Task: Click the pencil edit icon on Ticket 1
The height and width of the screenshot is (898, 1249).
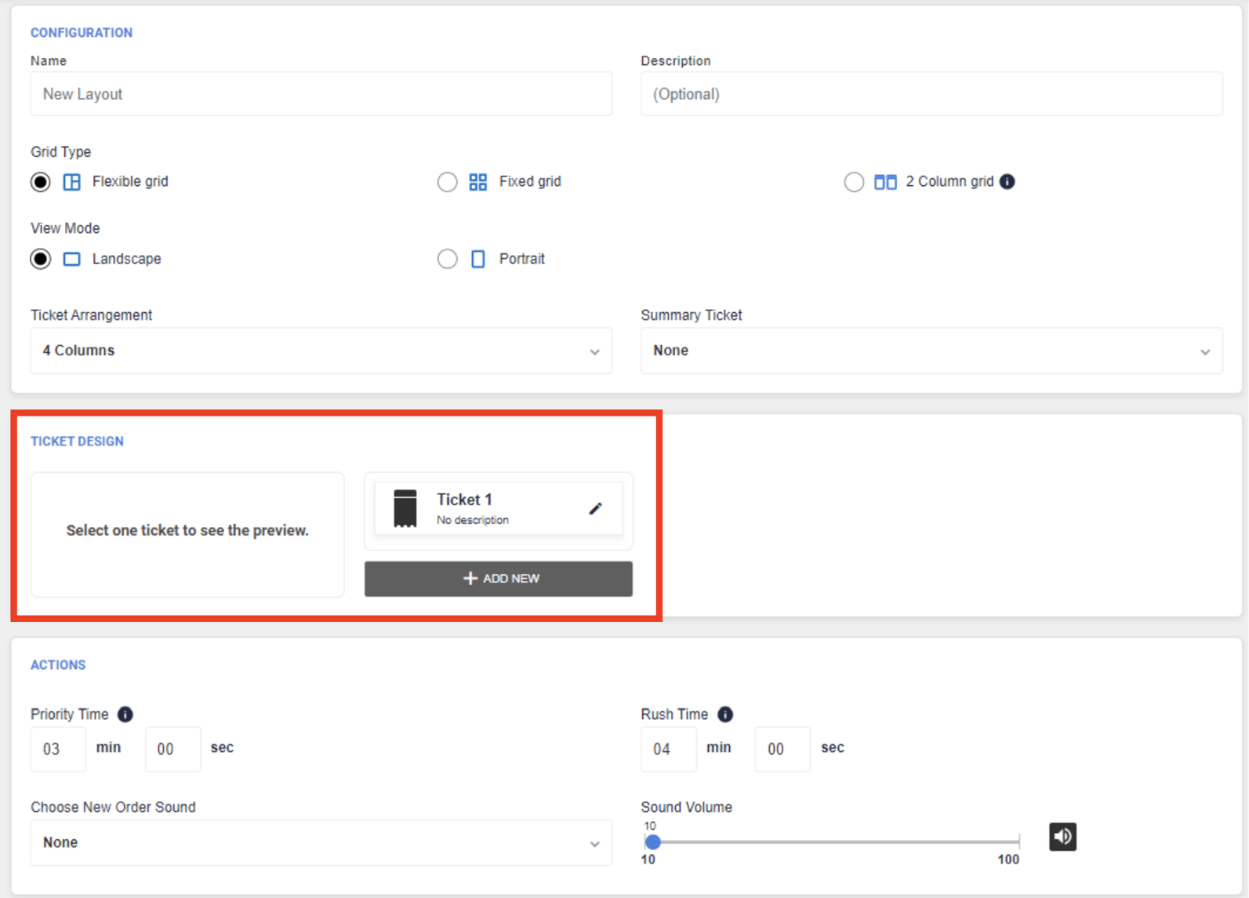Action: click(595, 509)
